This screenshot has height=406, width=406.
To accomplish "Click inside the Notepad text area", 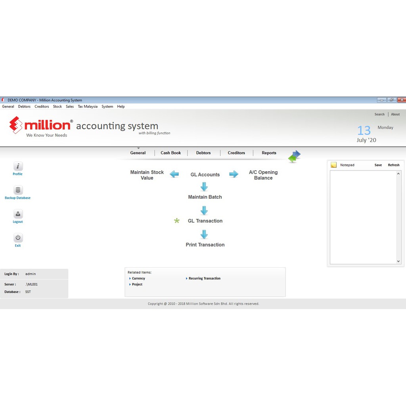I will (363, 217).
